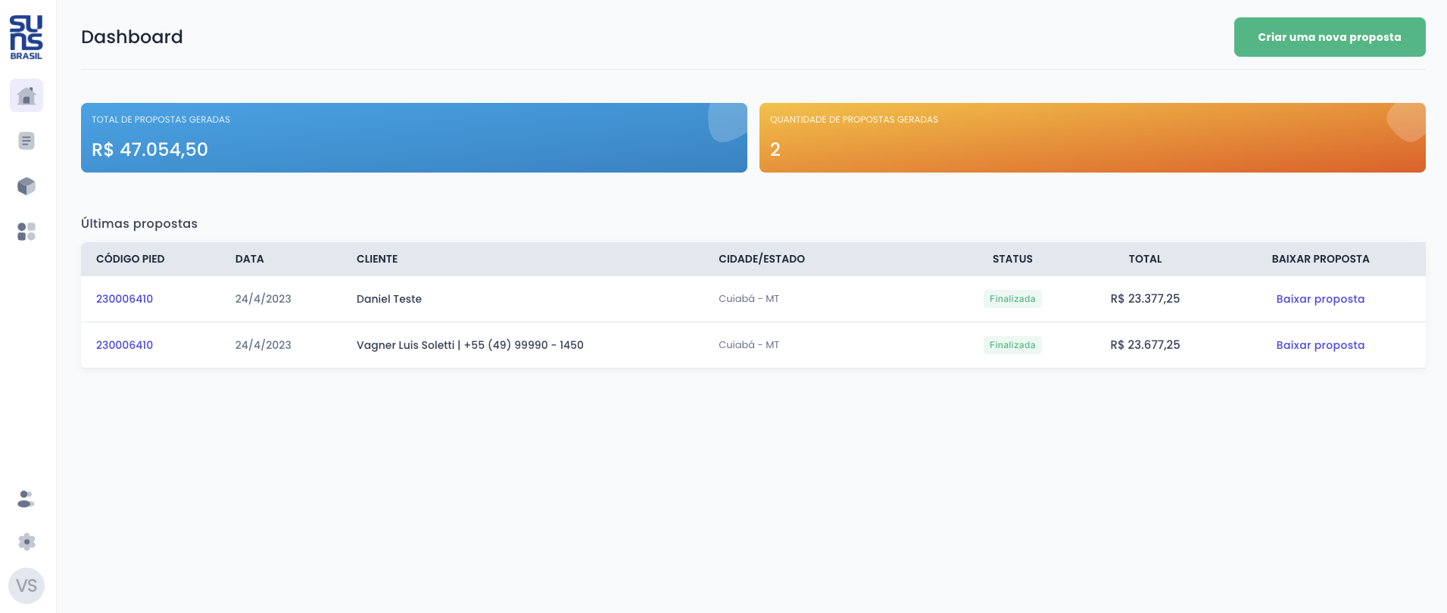Open code 230006410 in Vagner Luis Soletti row

point(124,345)
